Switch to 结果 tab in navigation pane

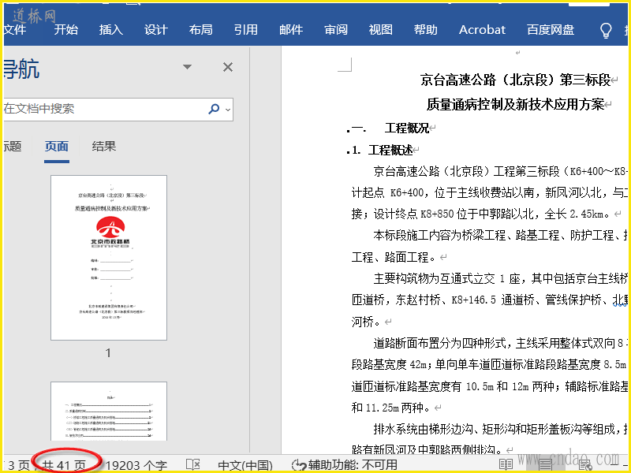coord(104,146)
